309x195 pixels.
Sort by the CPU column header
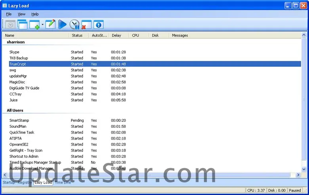click(139, 36)
